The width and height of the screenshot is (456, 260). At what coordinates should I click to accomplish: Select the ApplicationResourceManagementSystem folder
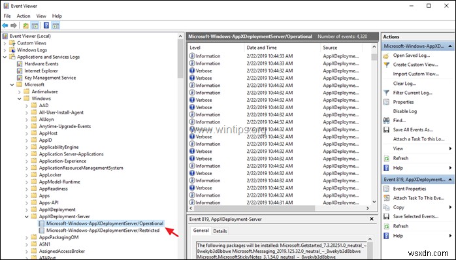pyautogui.click(x=81, y=168)
